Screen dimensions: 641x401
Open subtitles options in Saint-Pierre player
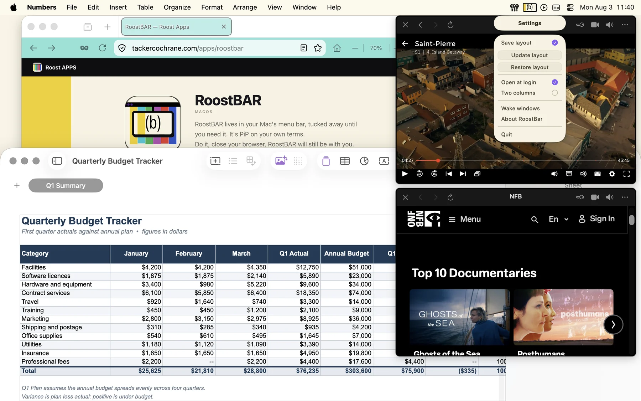pyautogui.click(x=569, y=174)
